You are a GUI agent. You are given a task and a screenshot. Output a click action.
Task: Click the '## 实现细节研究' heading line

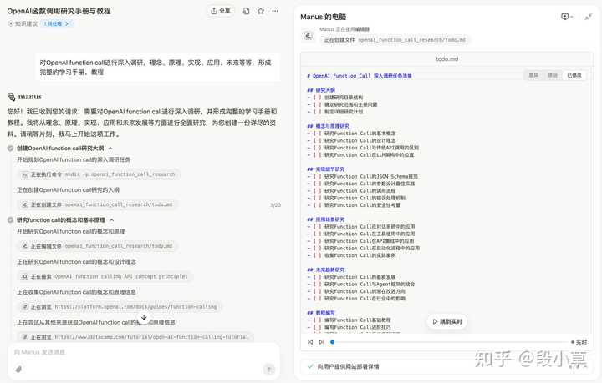[x=326, y=169]
